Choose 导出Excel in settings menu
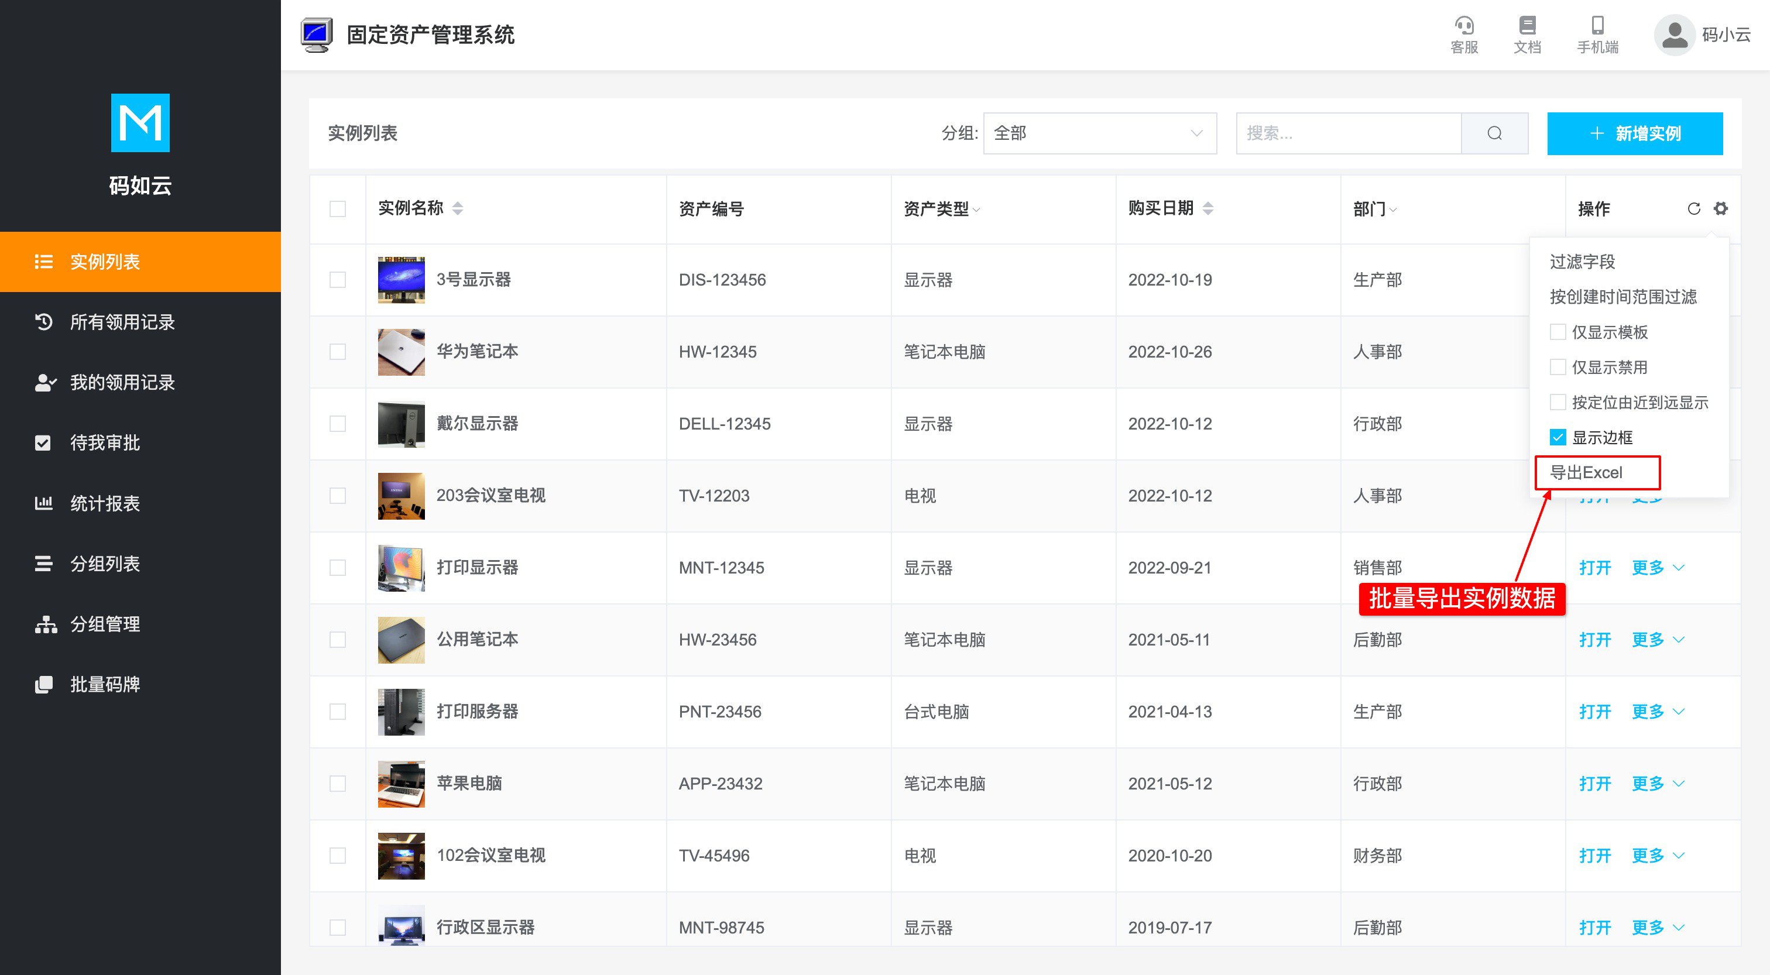 click(1587, 473)
